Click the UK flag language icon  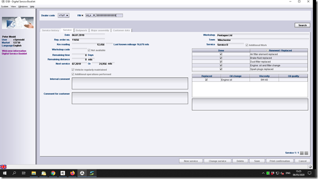pos(3,167)
